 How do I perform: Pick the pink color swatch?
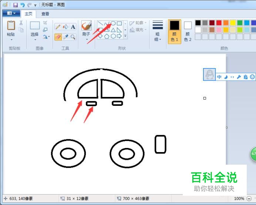click(x=219, y=30)
